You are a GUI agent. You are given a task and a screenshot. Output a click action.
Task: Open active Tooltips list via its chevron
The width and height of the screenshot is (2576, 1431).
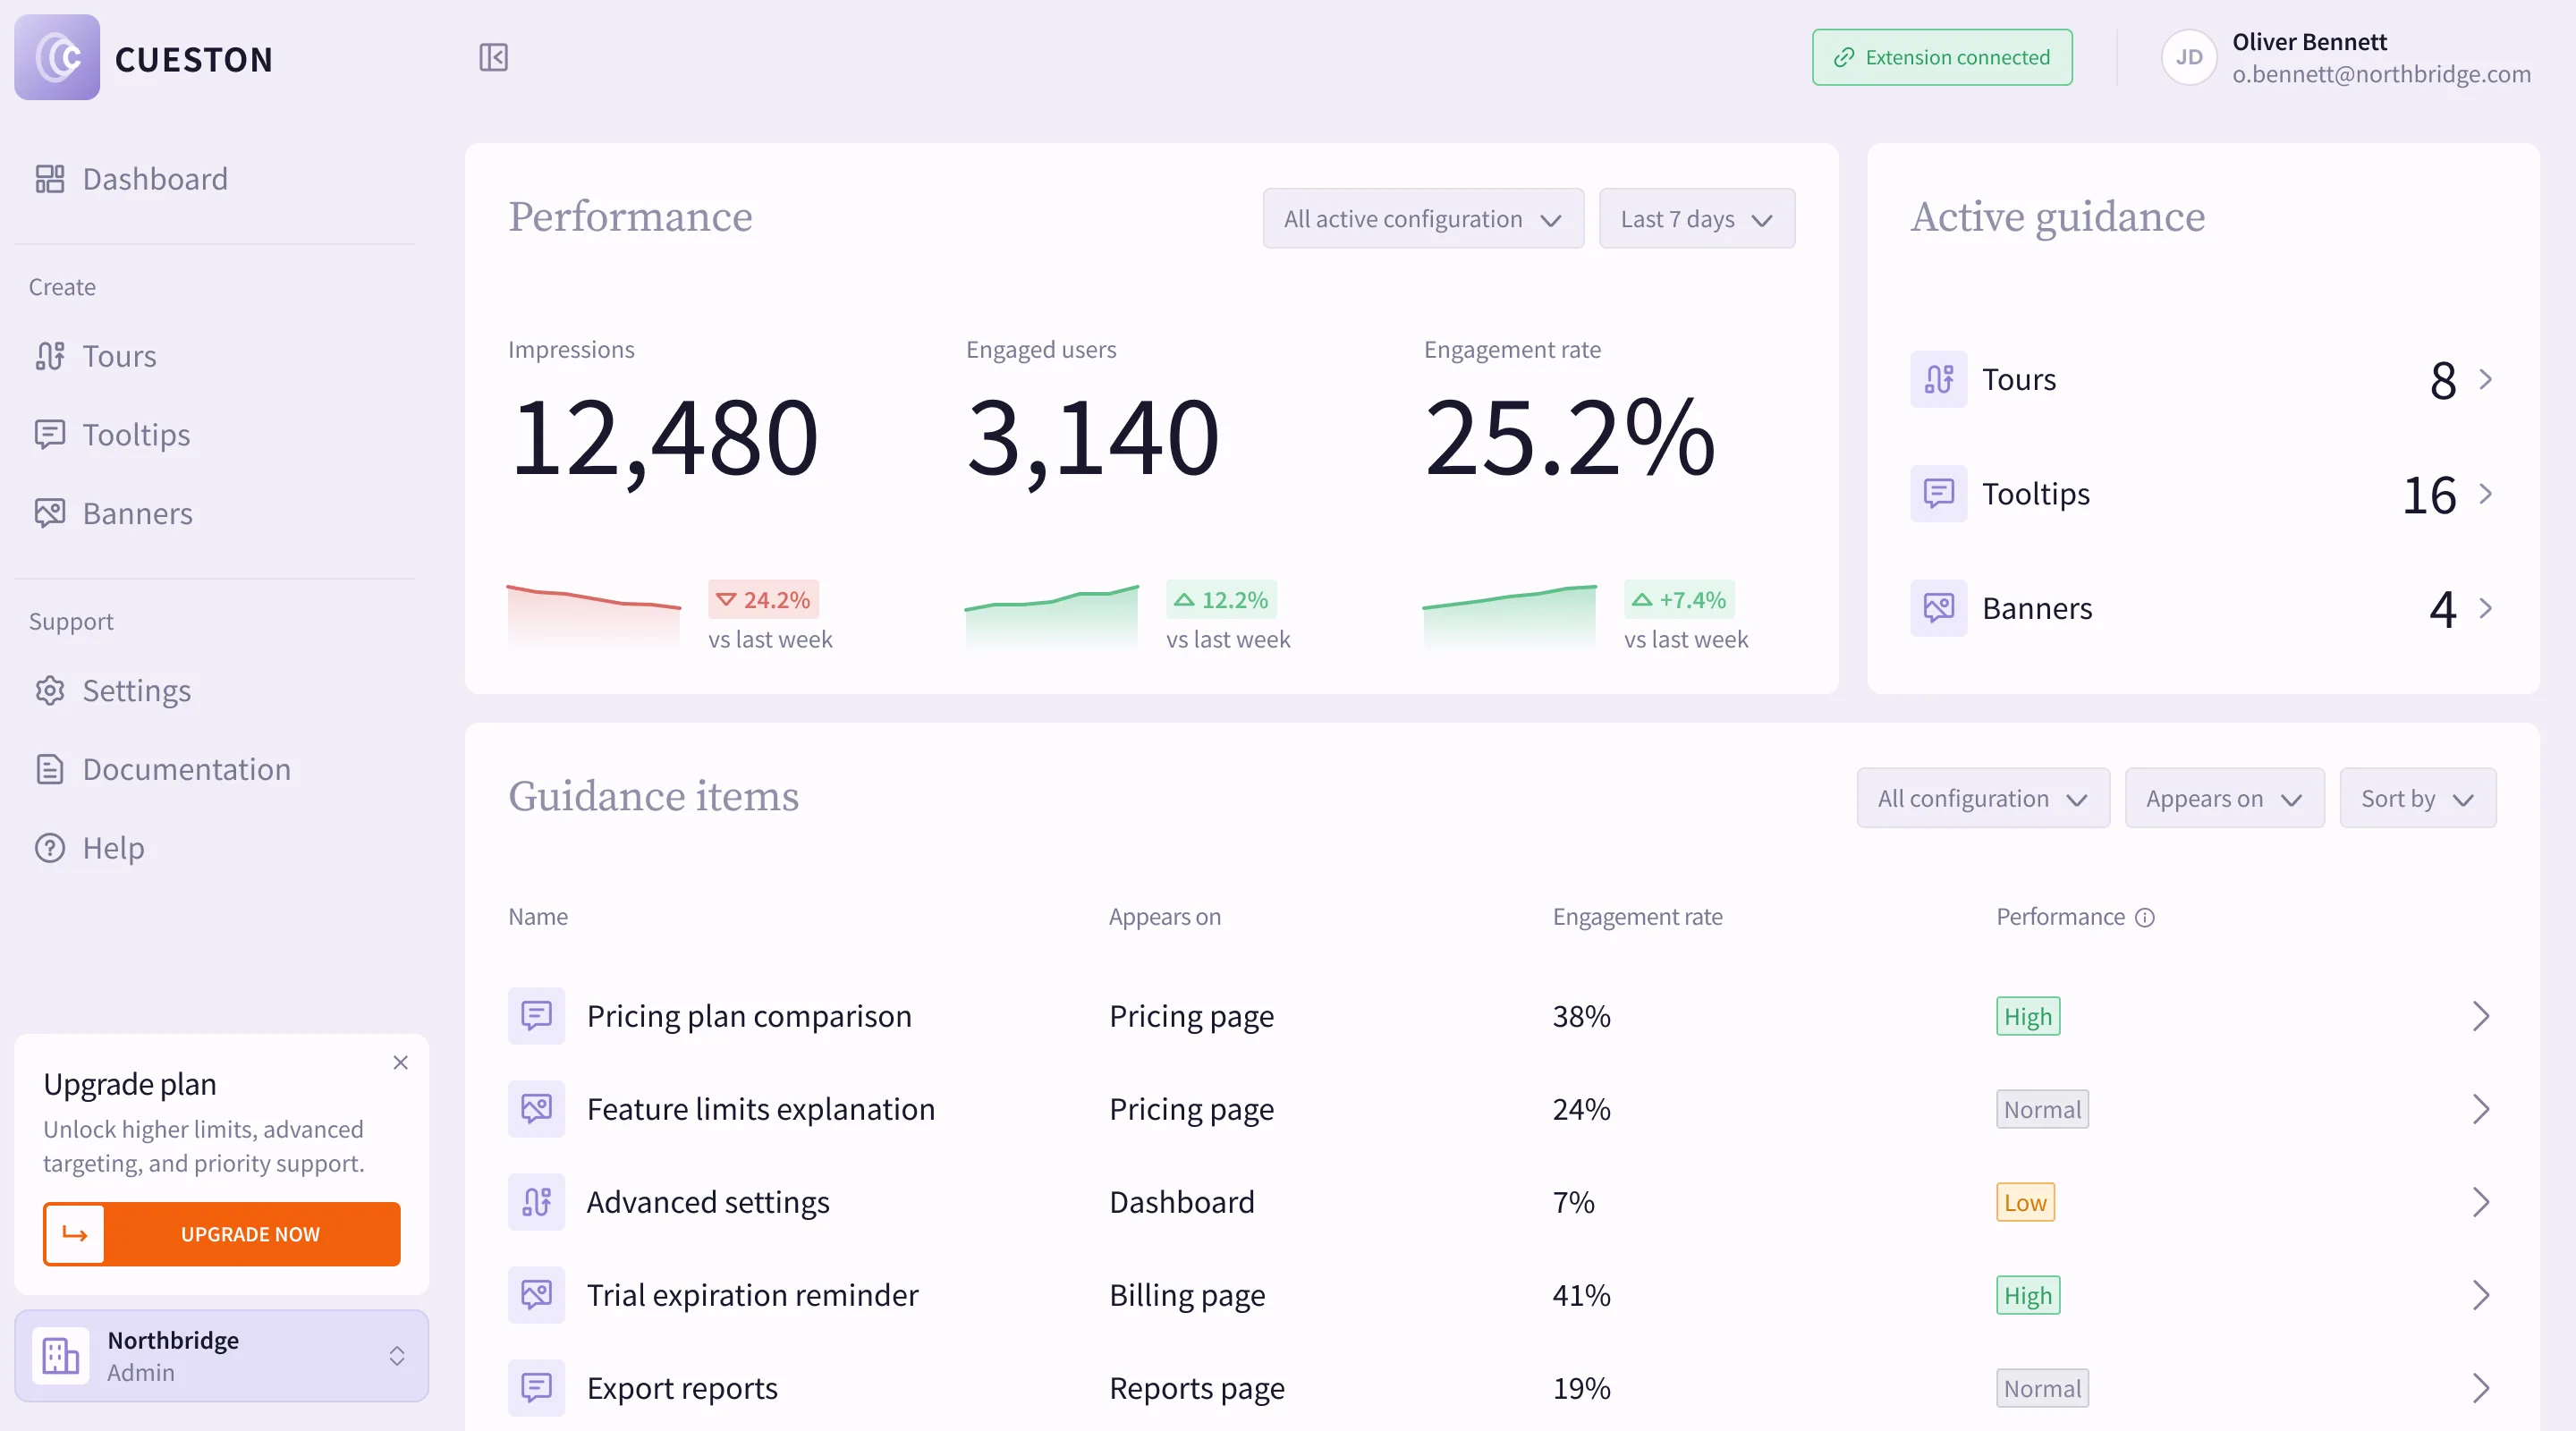(2485, 493)
